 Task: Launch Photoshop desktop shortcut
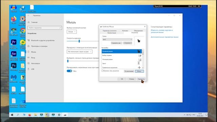(x=14, y=67)
